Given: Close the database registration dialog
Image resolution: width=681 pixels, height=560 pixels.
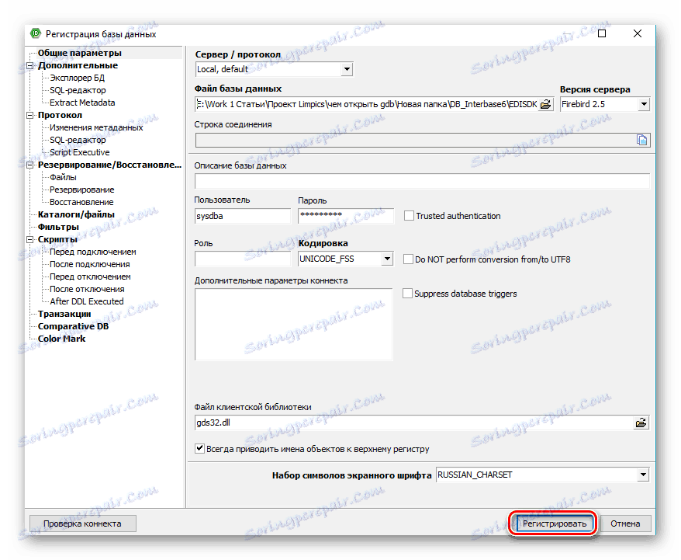Looking at the screenshot, I should pos(637,33).
